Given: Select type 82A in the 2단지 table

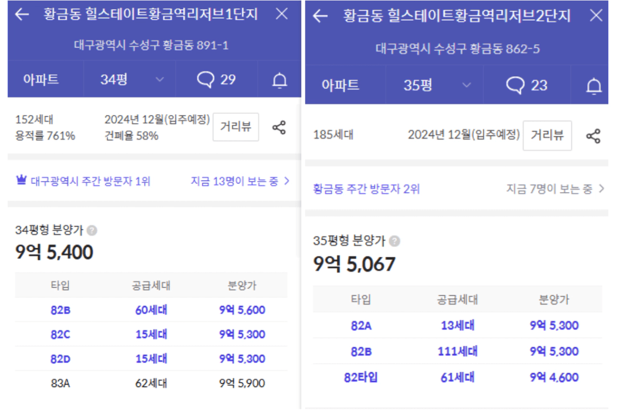Looking at the screenshot, I should coord(361,326).
